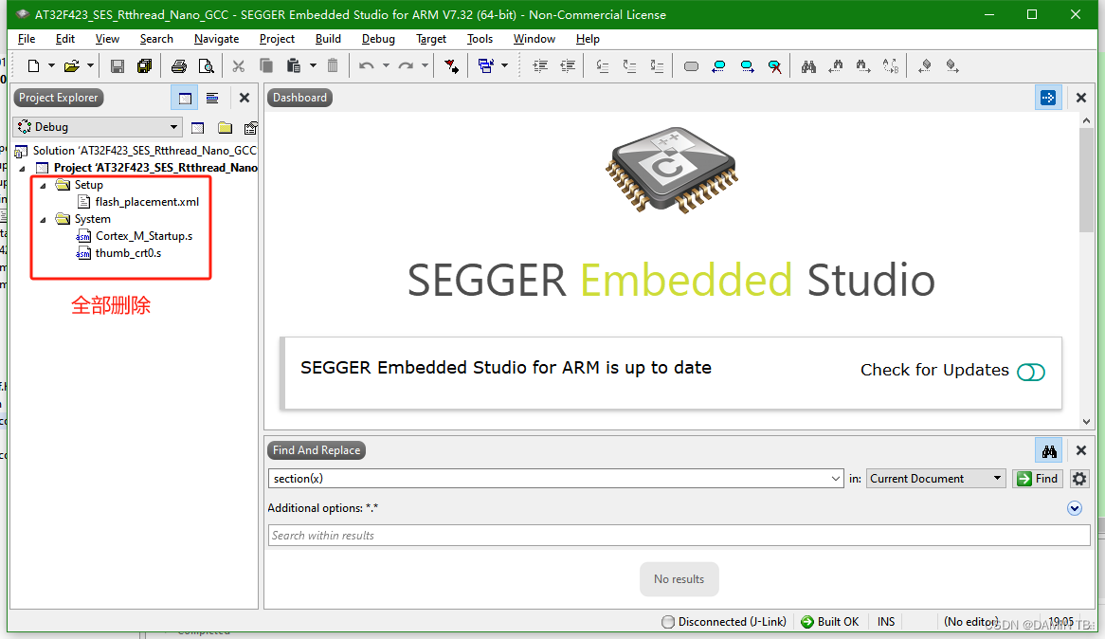Open the Target menu
The image size is (1105, 639).
(431, 39)
